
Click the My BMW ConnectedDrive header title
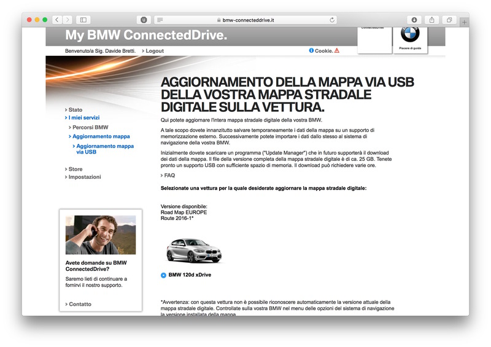tap(146, 35)
